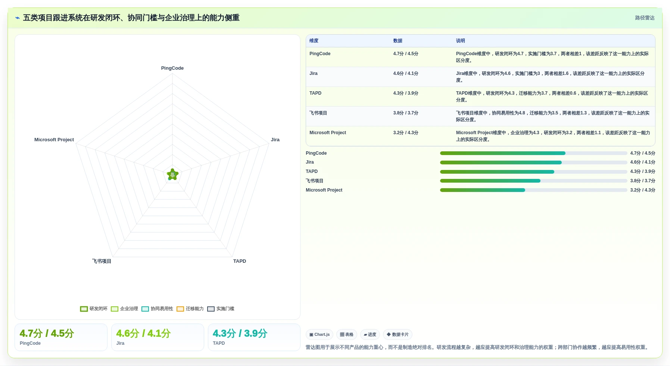Toggle the 研发闭环 legend swatch
The image size is (670, 366).
[84, 309]
